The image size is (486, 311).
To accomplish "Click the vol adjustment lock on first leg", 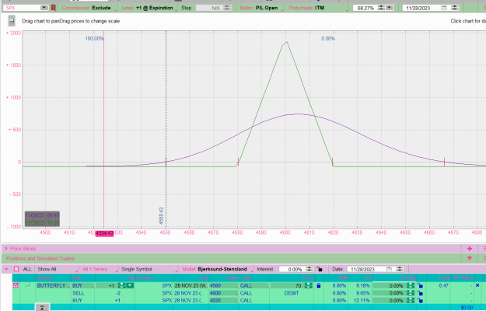I will tap(420, 285).
